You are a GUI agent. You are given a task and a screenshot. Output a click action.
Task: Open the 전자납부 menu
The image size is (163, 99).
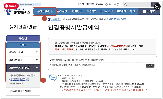click(77, 11)
